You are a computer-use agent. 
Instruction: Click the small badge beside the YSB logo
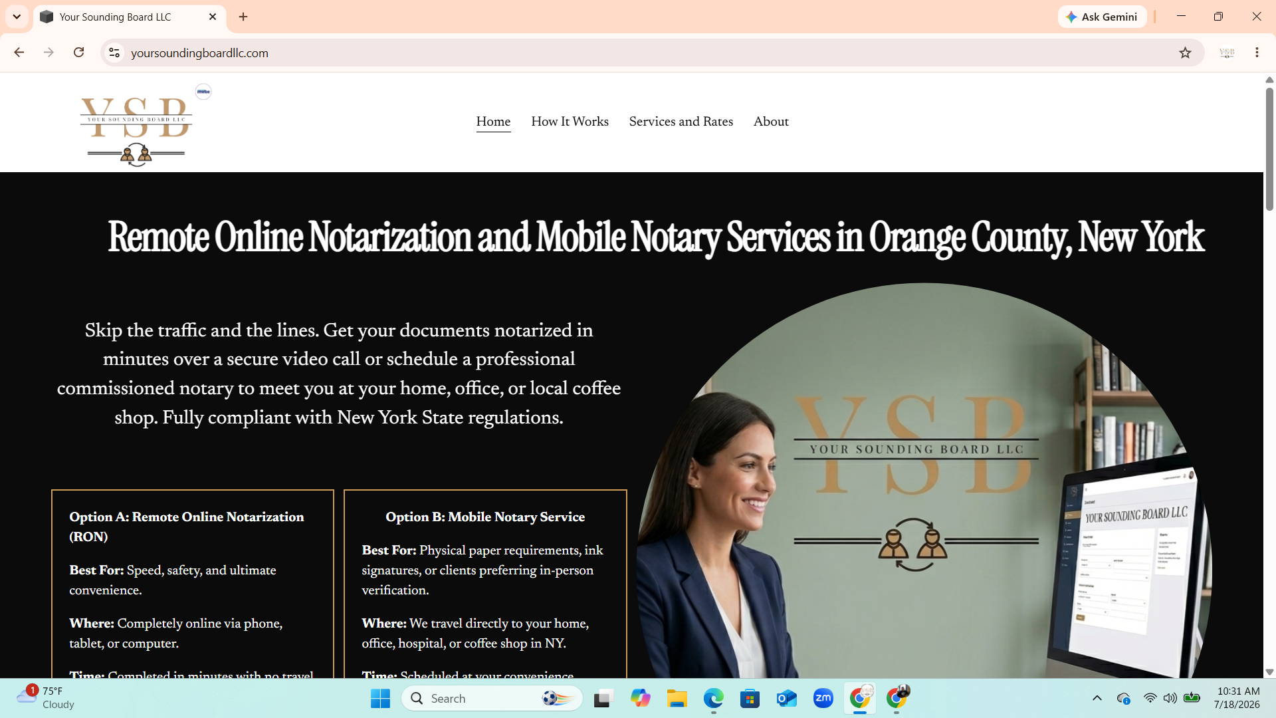click(x=203, y=92)
